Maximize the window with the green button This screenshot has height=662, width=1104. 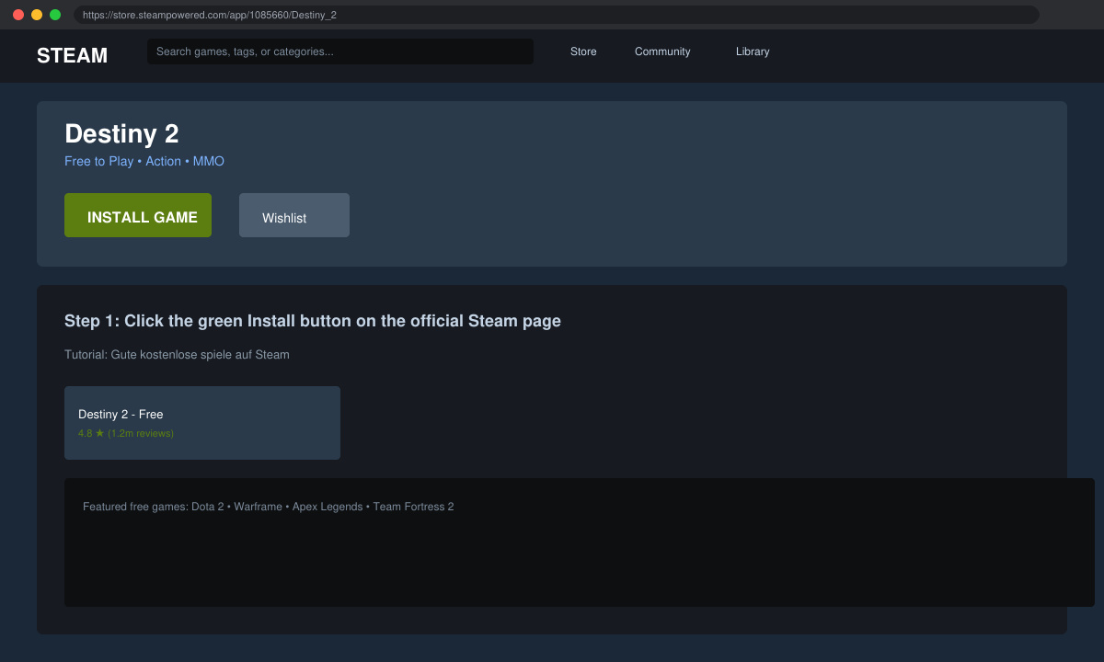tap(55, 15)
